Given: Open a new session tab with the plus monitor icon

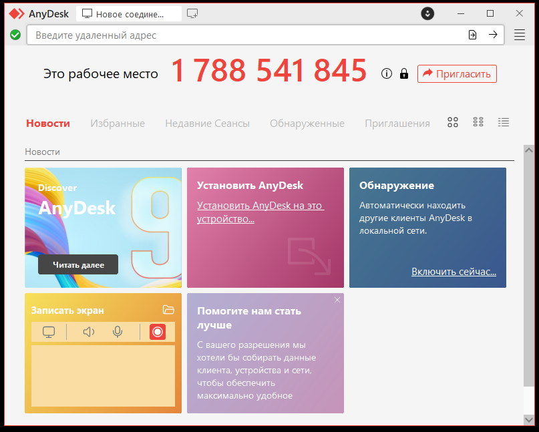Looking at the screenshot, I should pyautogui.click(x=192, y=14).
